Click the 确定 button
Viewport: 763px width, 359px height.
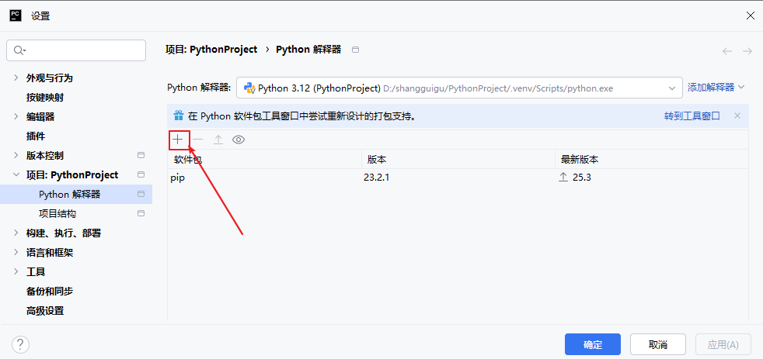[x=593, y=344]
